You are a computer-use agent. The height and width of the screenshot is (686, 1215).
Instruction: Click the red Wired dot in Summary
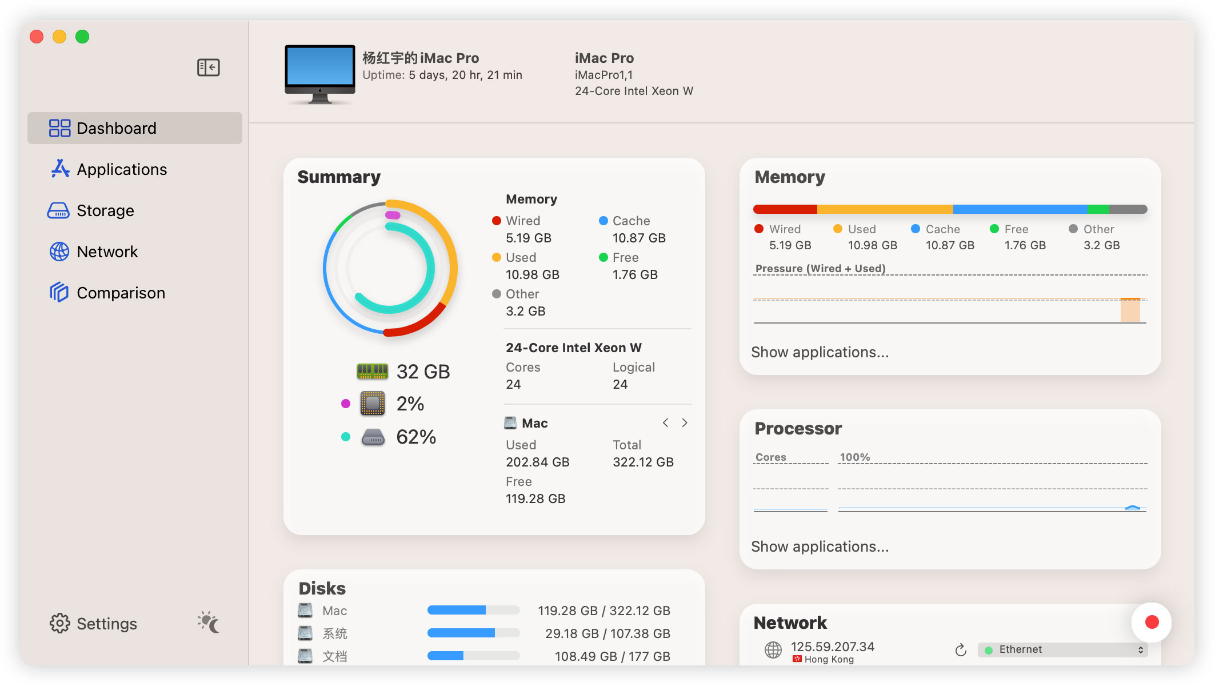[x=497, y=221]
